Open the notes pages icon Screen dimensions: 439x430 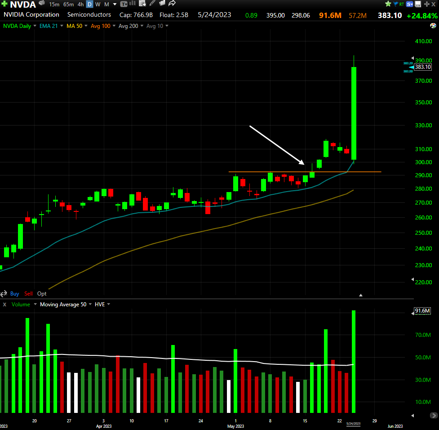162,3
